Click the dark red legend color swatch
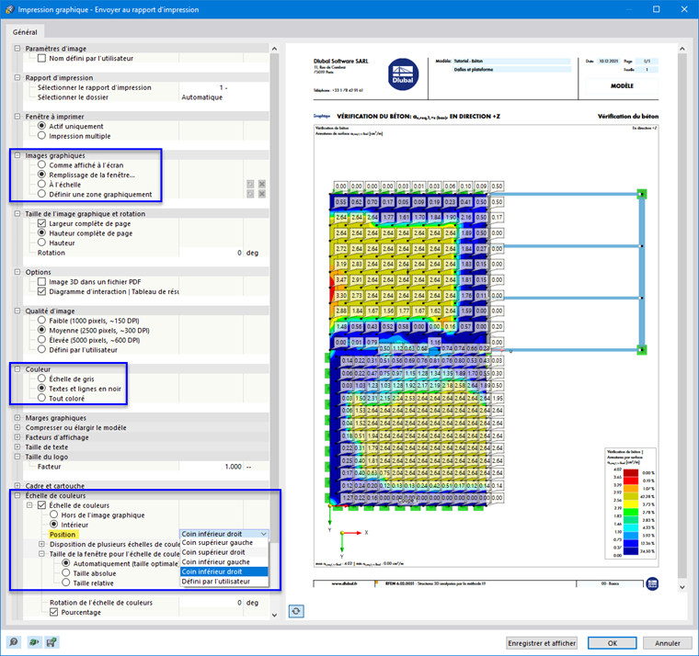This screenshot has height=656, width=699. (x=631, y=473)
